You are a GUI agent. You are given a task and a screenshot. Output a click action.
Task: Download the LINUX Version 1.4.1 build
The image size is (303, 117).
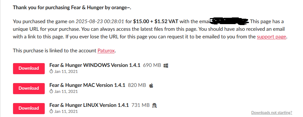point(29,108)
